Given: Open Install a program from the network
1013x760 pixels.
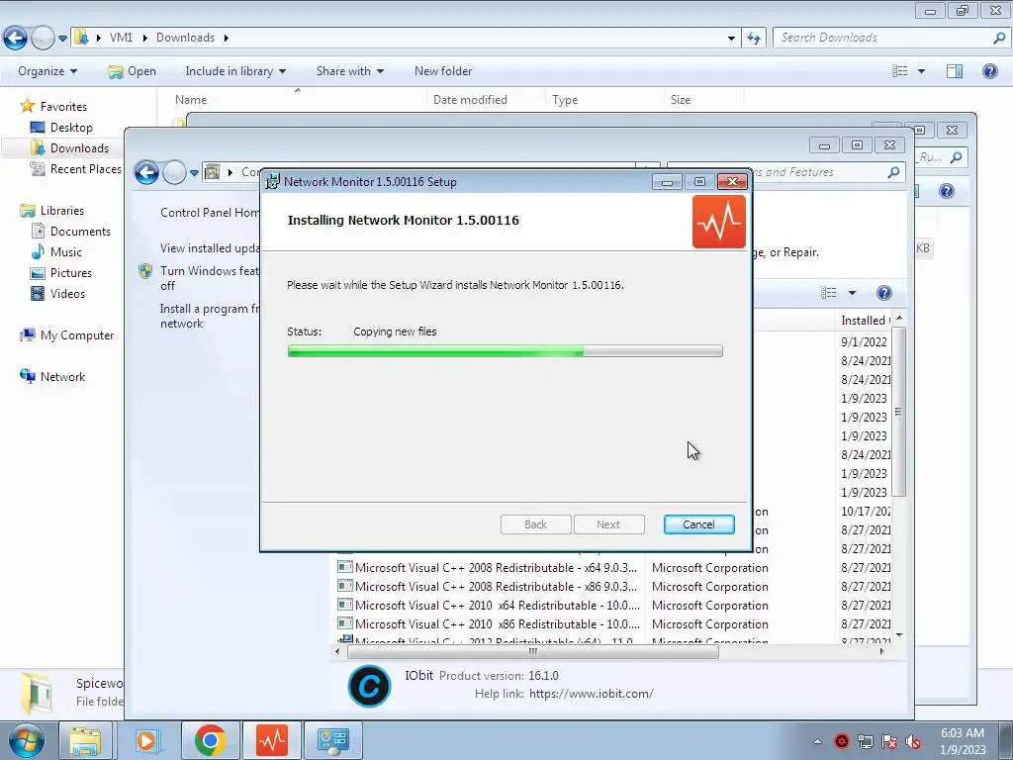Looking at the screenshot, I should coord(209,316).
